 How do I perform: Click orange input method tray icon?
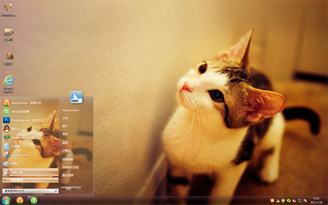tap(272, 201)
